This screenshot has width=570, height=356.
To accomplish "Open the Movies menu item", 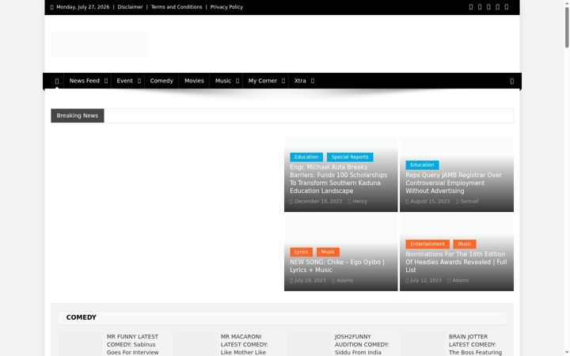I will (x=194, y=81).
